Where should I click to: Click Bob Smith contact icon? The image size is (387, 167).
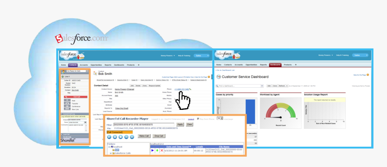95,73
